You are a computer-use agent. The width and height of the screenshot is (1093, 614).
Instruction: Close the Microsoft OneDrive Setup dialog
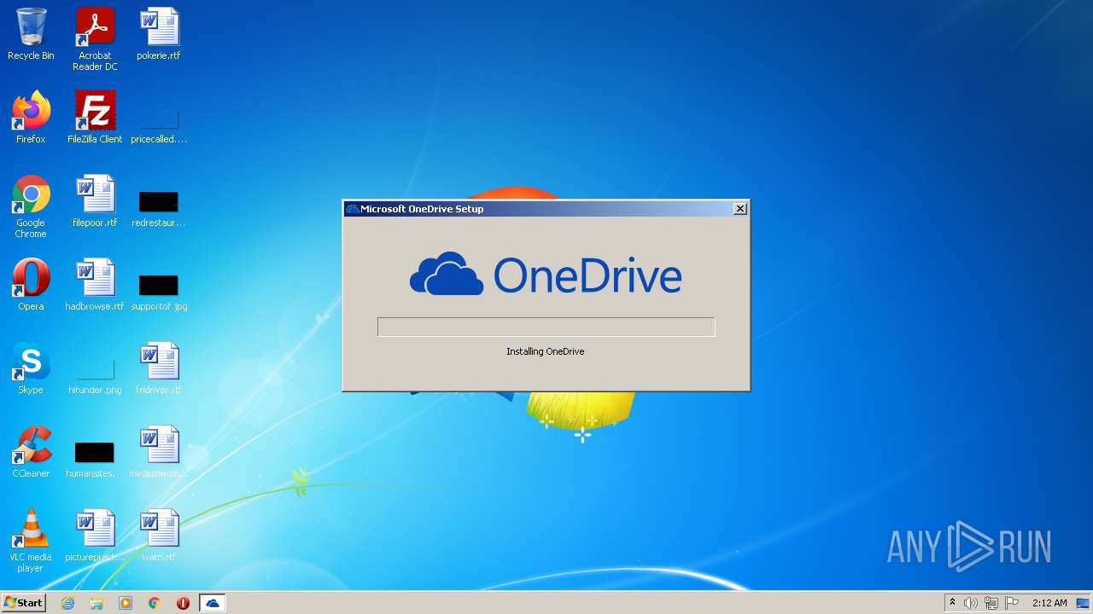click(x=740, y=208)
